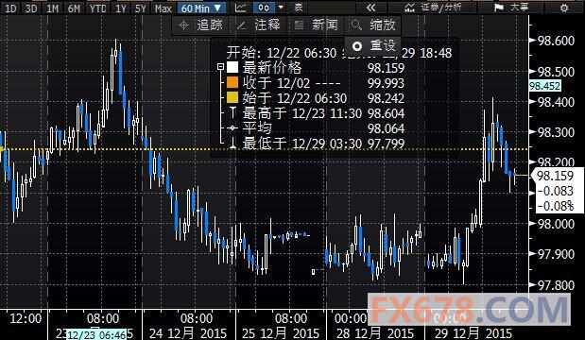The image size is (585, 340).
Task: Click the 98.600 axis price label
Action: [x=556, y=41]
